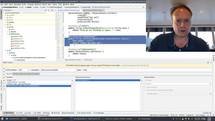Image resolution: width=215 pixels, height=121 pixels.
Task: Collapse the src folder in the project tree
Action: [x=5, y=50]
